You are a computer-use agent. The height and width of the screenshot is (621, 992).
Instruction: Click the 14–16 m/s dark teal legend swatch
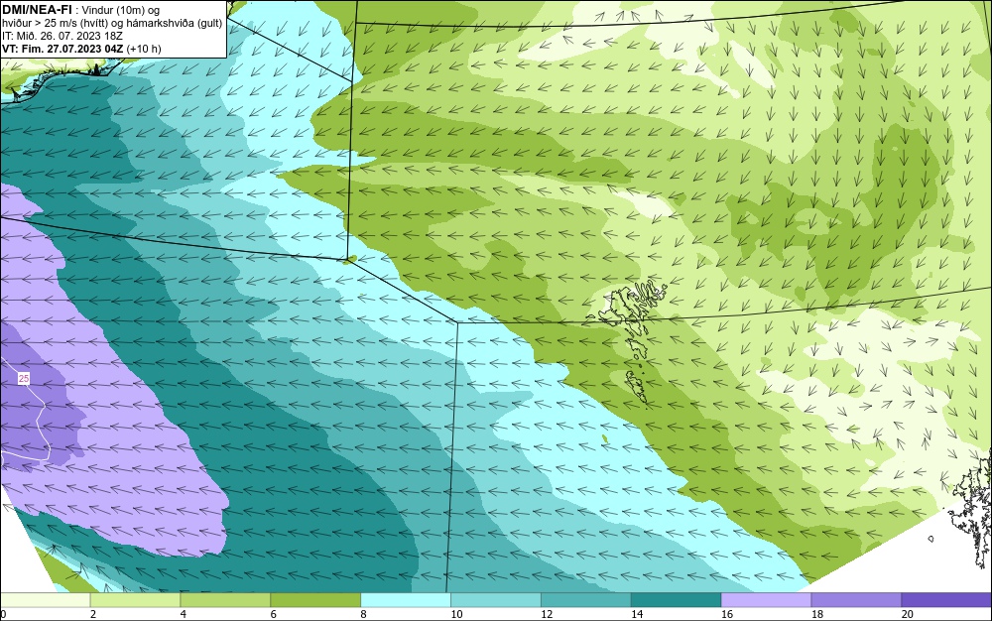(677, 600)
